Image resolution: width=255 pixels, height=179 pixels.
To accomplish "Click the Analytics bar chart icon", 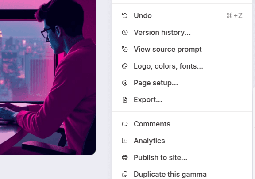I will coord(125,141).
